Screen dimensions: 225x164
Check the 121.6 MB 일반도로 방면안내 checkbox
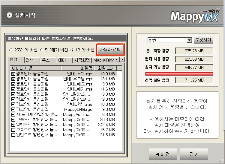pyautogui.click(x=13, y=135)
